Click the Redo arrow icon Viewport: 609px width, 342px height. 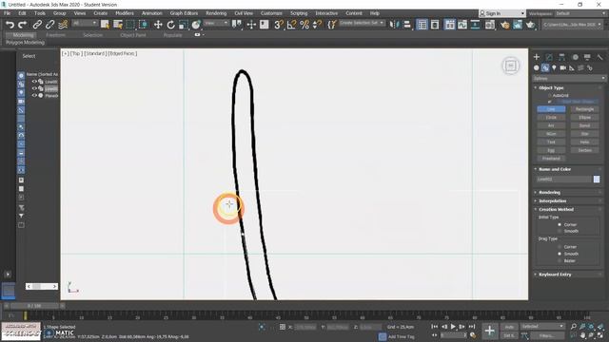click(x=23, y=25)
